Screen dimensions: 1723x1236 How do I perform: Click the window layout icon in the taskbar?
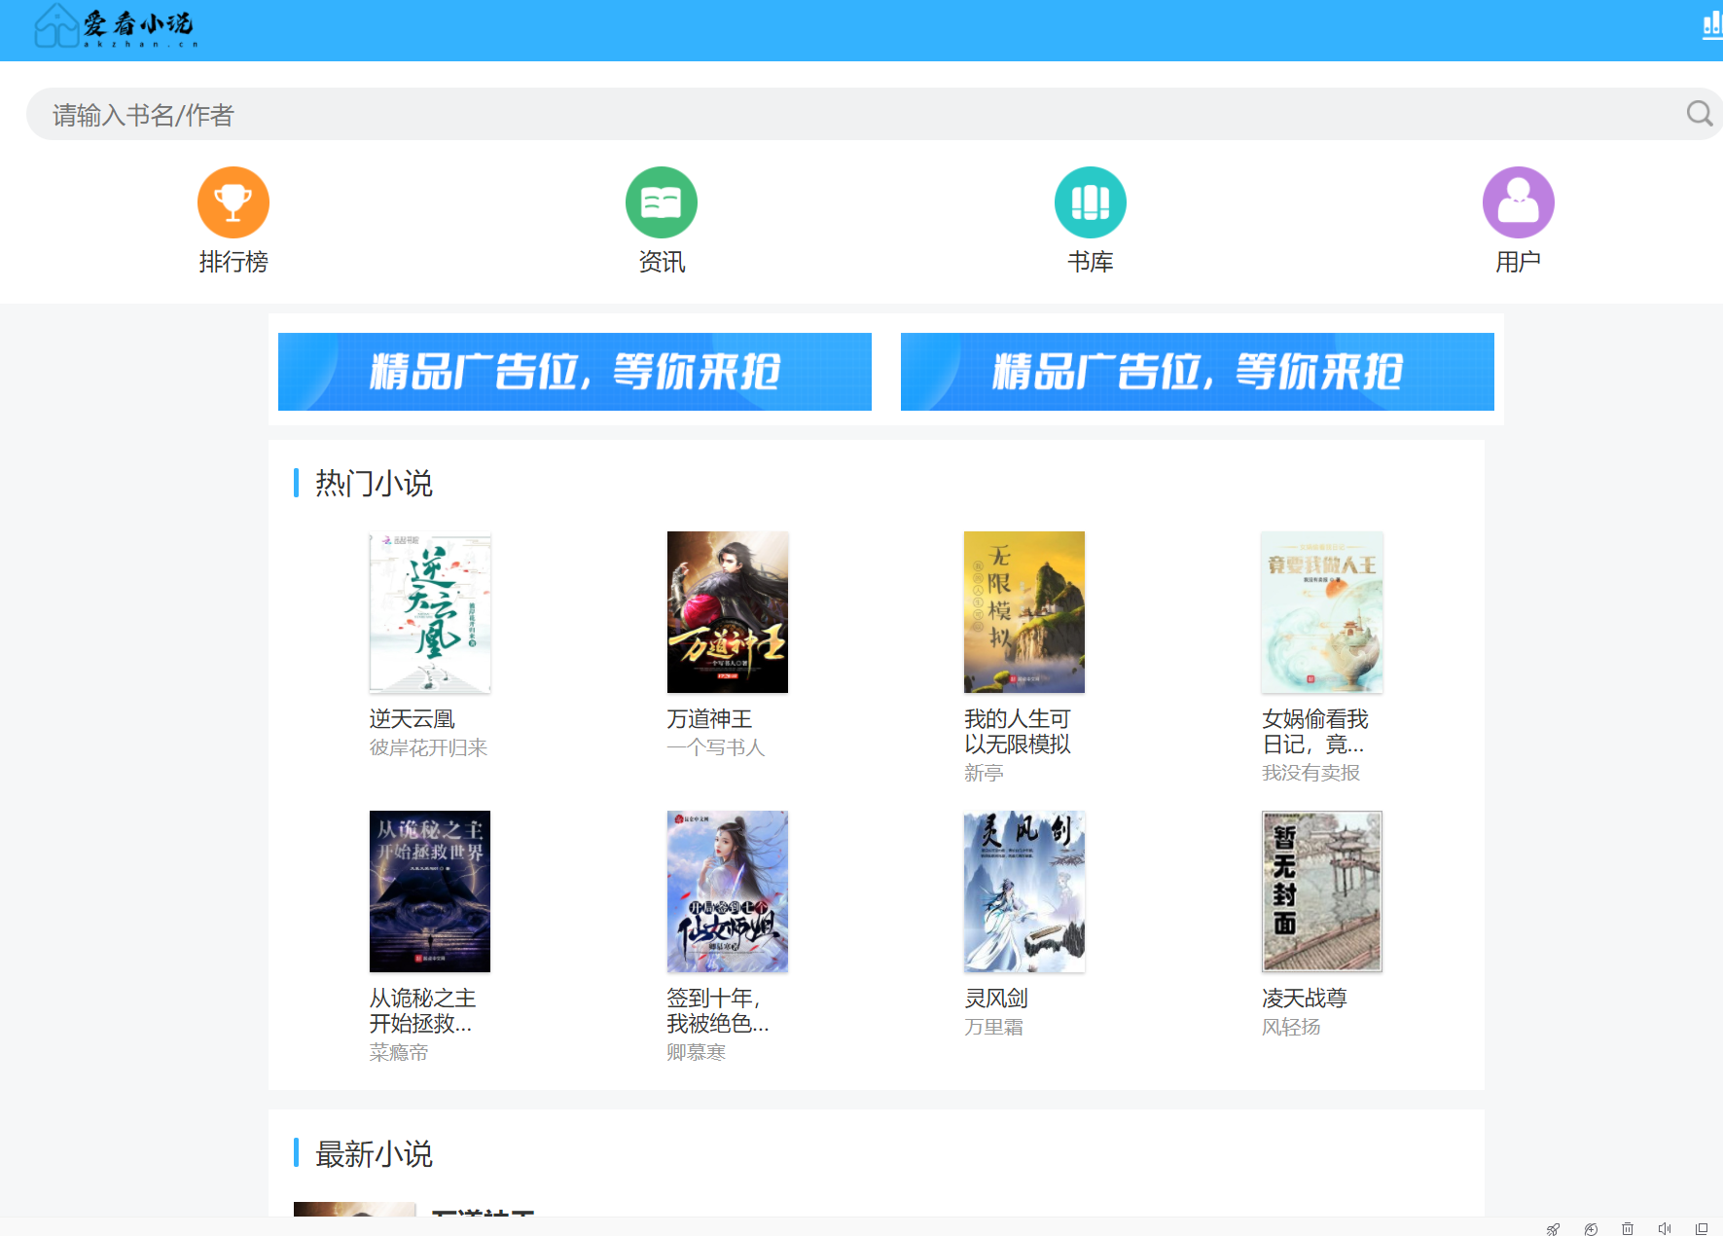pos(1701,1227)
